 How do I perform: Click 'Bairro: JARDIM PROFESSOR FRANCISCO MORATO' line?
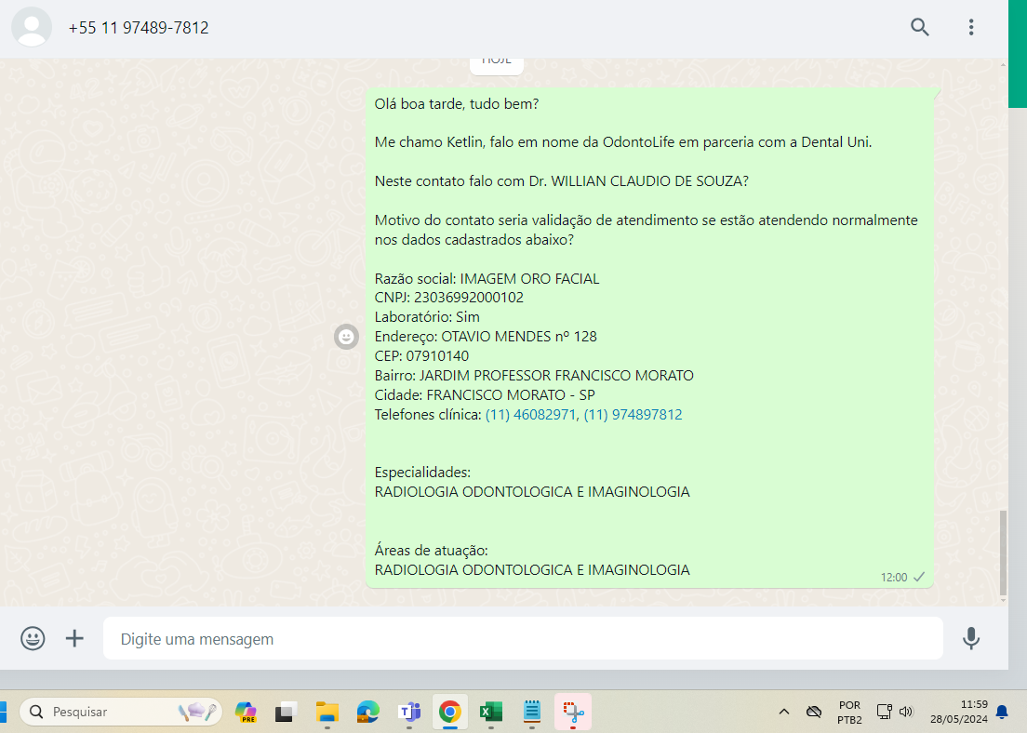(534, 376)
